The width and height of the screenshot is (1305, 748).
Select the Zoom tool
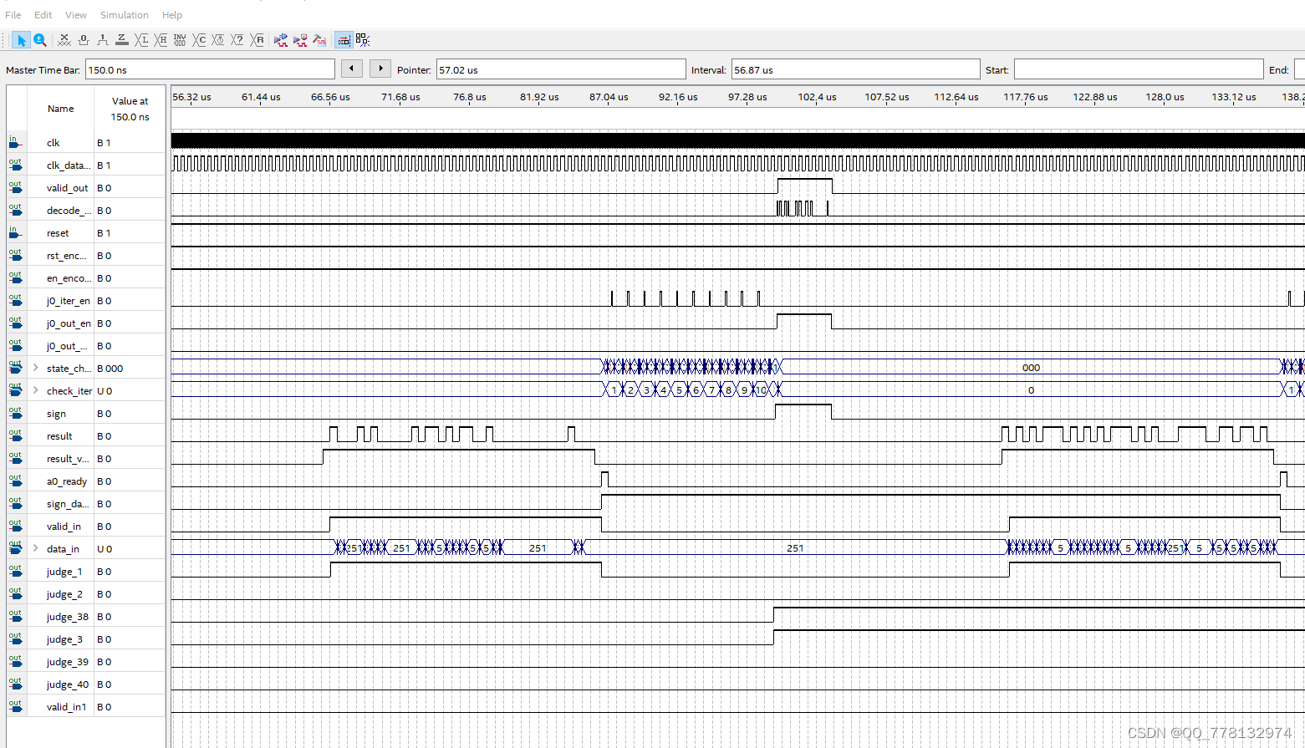40,39
